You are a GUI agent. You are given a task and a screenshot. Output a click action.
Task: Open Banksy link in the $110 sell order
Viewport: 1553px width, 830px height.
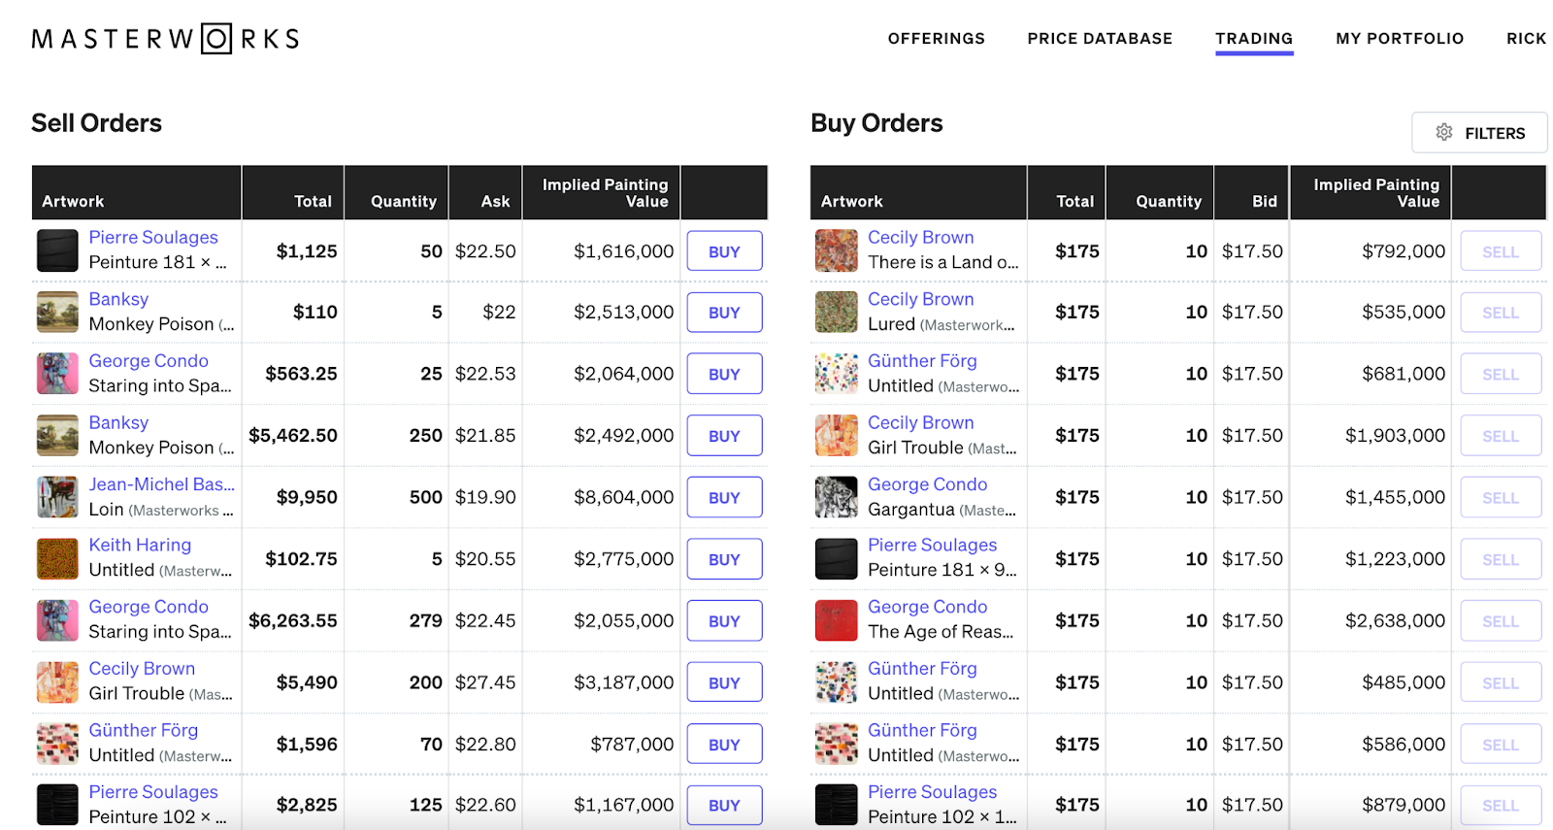[x=118, y=299]
